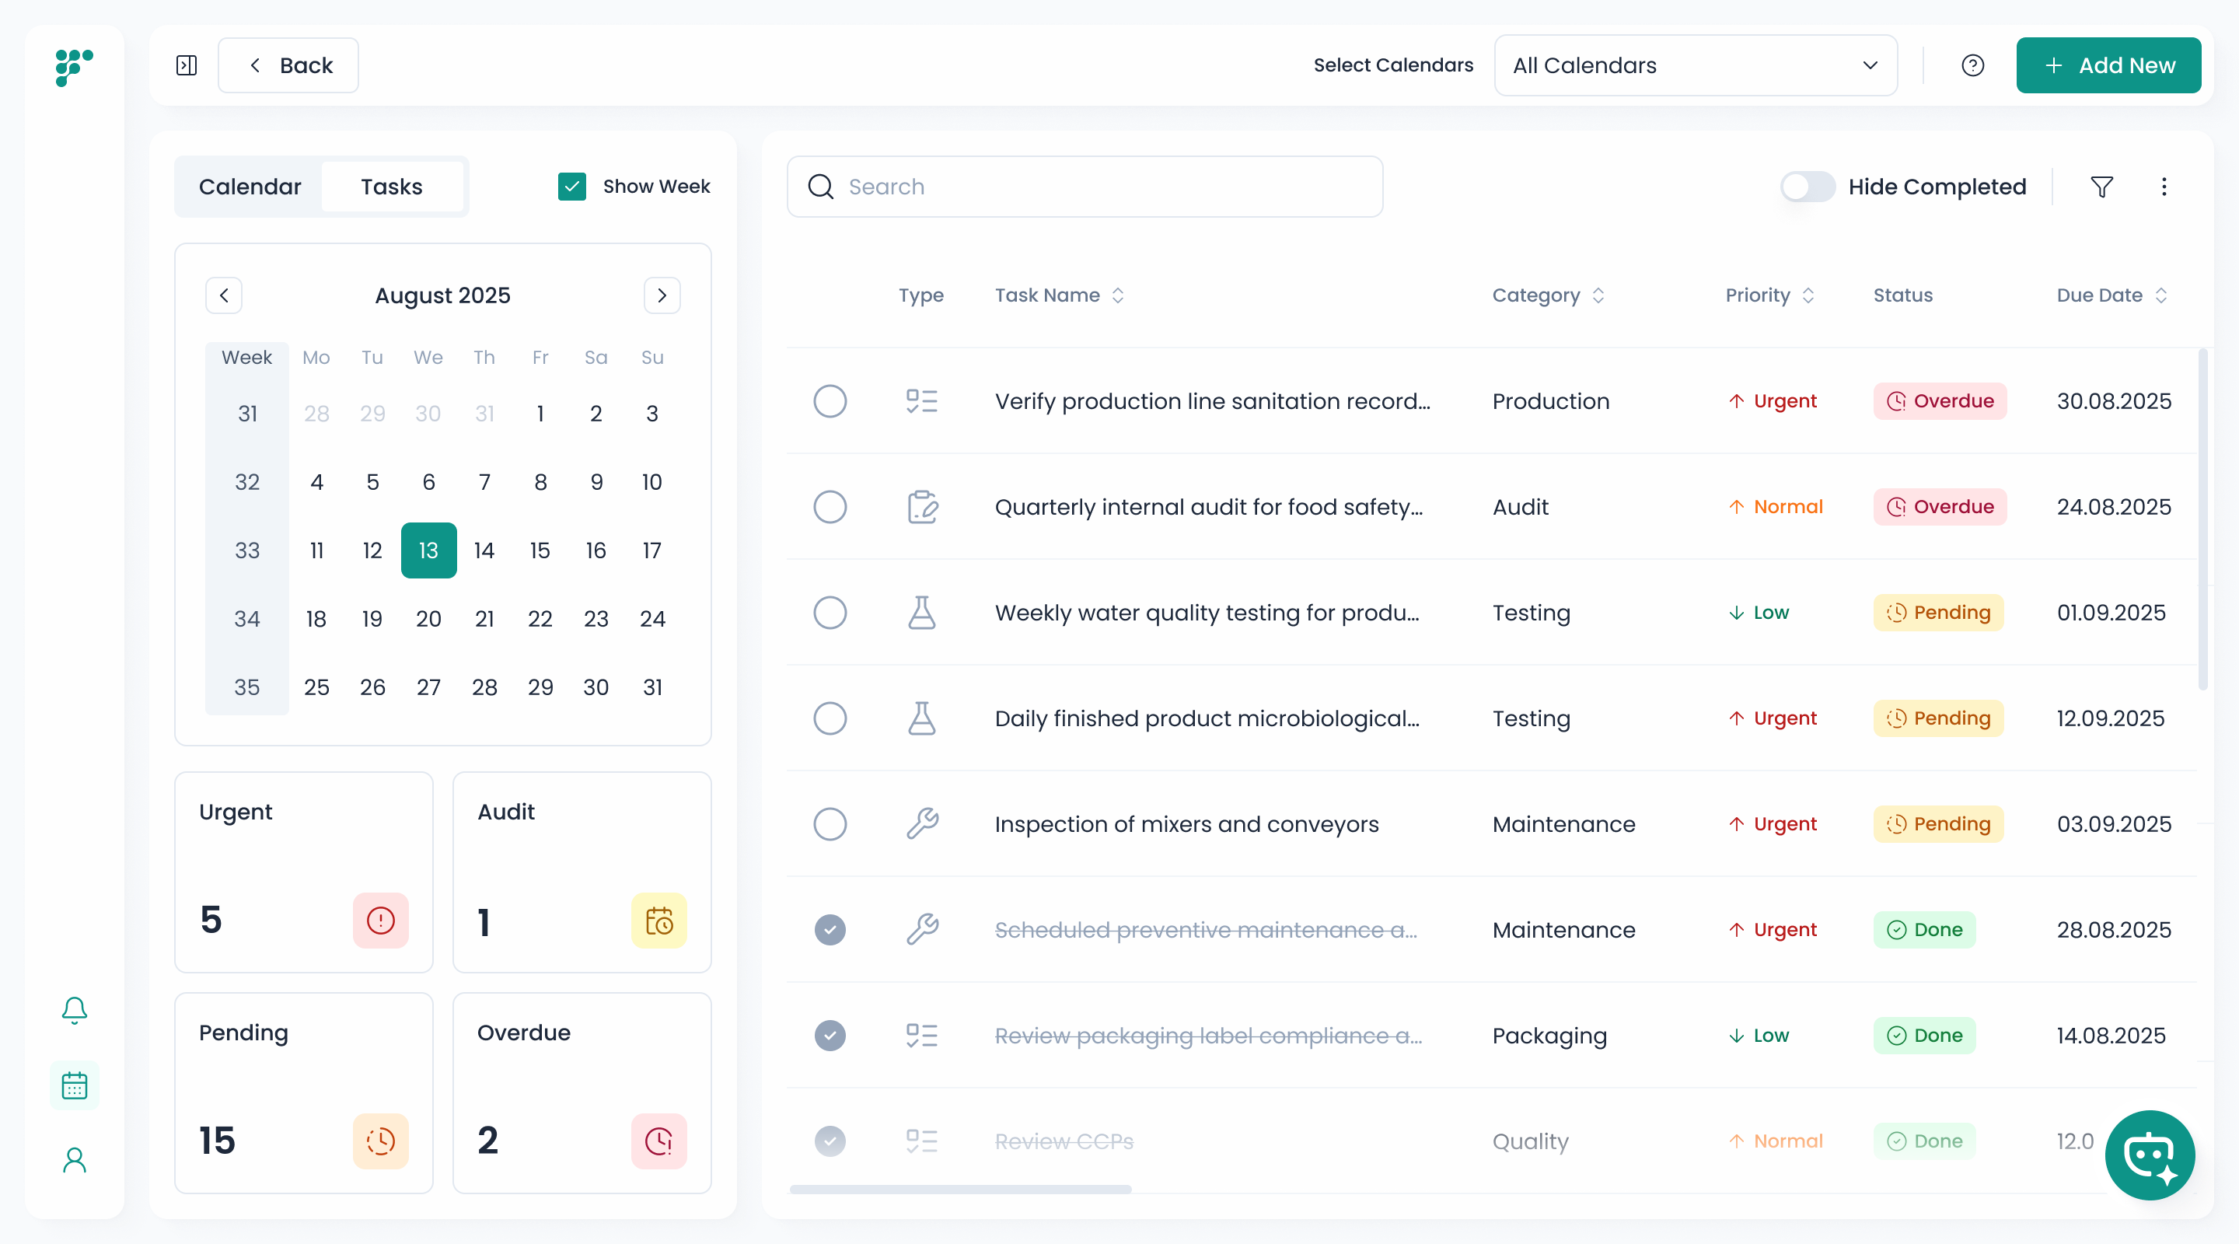
Task: Click flask icon for Weekly water quality testing row
Action: [921, 612]
